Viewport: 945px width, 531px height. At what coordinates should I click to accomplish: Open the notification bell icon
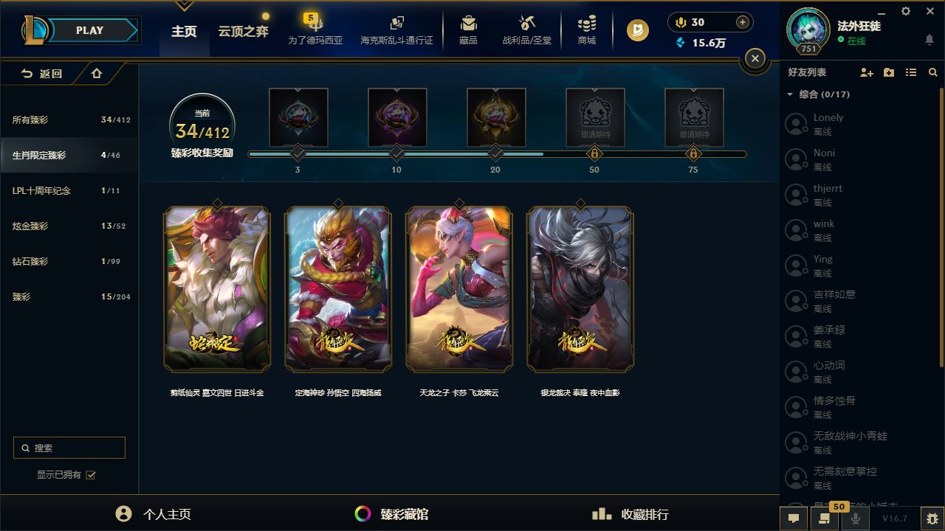[929, 39]
